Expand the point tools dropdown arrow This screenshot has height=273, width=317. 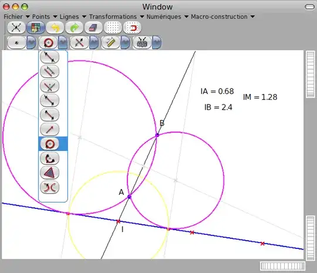pos(31,43)
